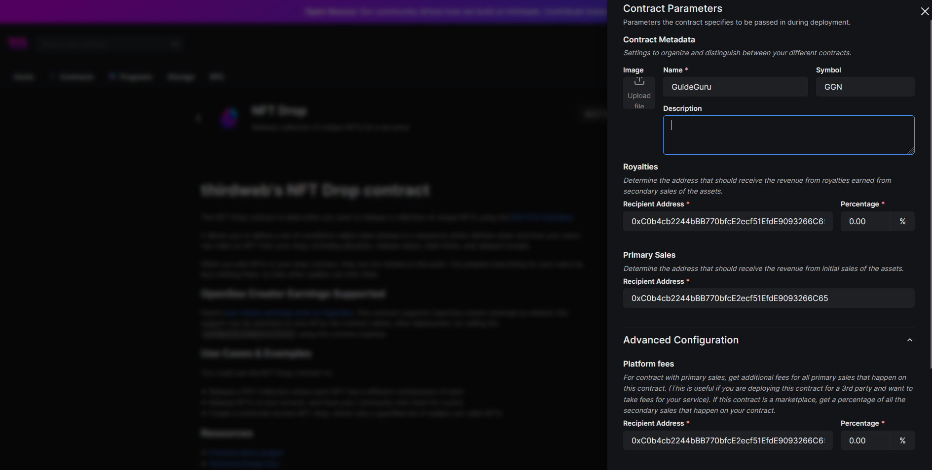This screenshot has height=470, width=932.
Task: Select the Royalties Recipient Address field
Action: click(x=727, y=222)
